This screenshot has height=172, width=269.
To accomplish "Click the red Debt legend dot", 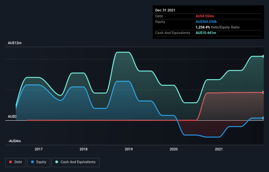I will pyautogui.click(x=10, y=162).
